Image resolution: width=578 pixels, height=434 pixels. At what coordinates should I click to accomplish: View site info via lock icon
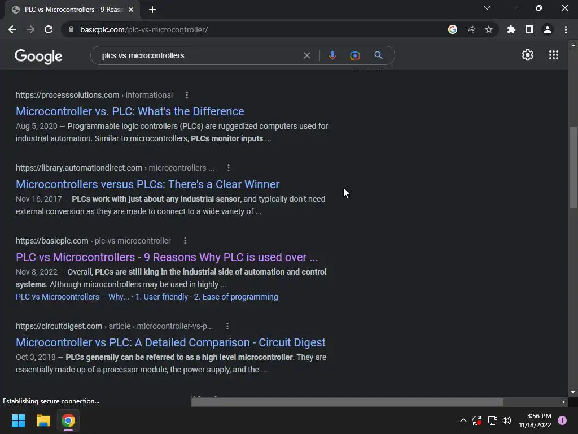(71, 29)
